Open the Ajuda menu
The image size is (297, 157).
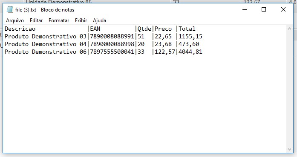[x=99, y=20]
